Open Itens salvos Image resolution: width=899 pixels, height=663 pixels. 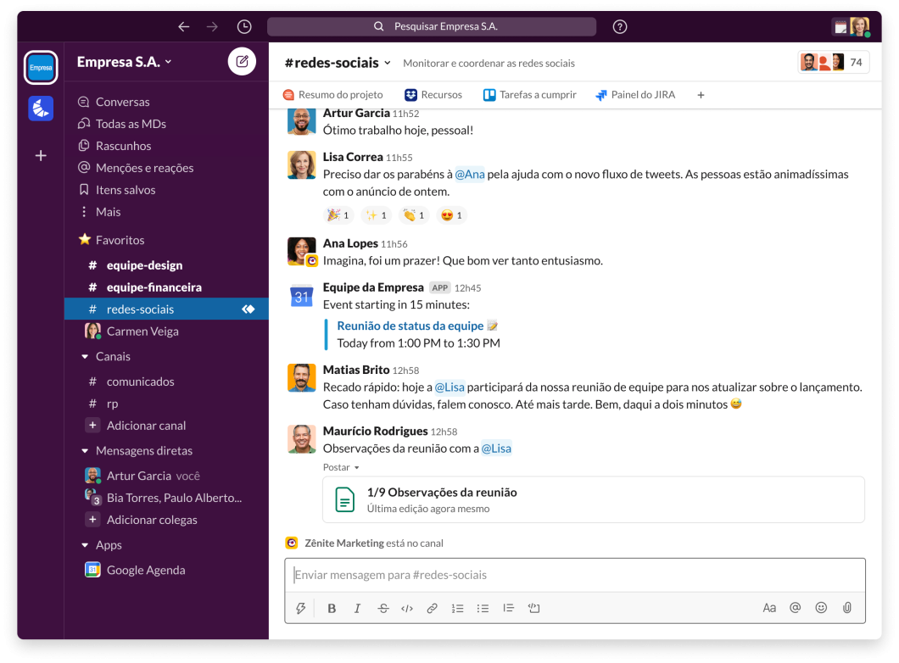point(116,190)
